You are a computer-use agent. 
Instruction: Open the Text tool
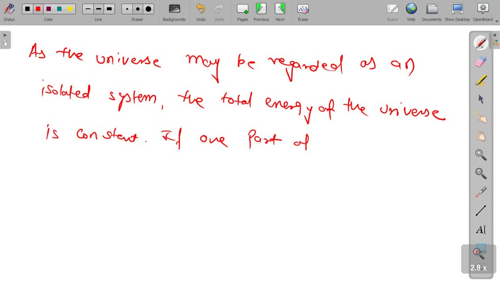pos(480,229)
